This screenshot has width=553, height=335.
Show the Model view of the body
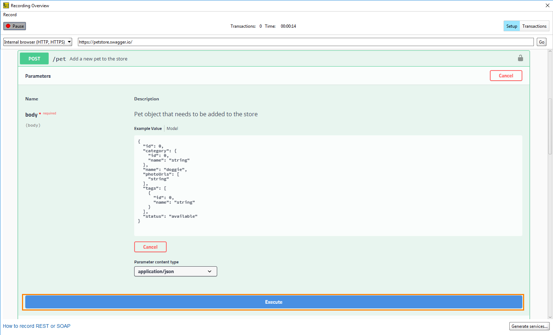[x=172, y=128]
